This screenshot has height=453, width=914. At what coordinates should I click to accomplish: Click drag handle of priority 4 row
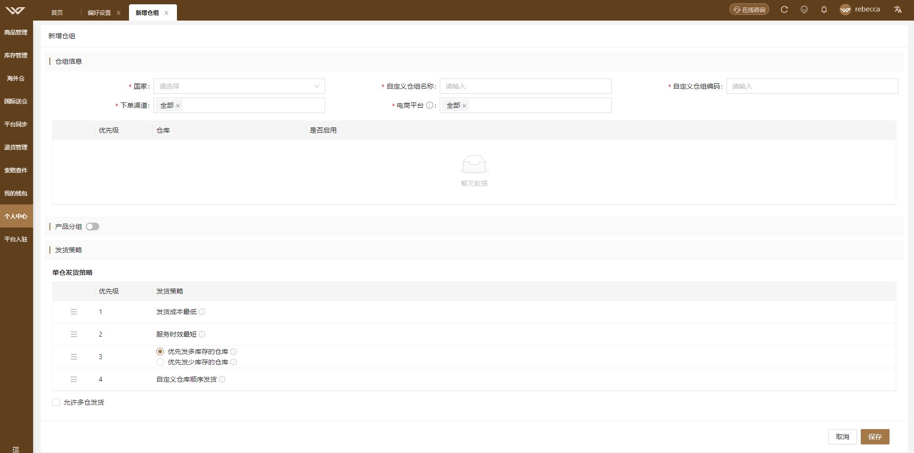click(x=74, y=379)
